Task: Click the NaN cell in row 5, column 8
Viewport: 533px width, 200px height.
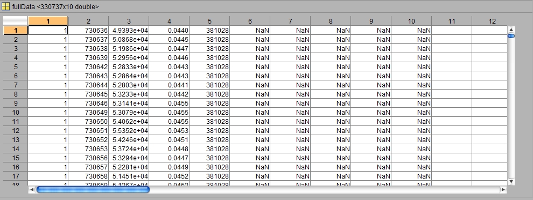Action: point(331,67)
